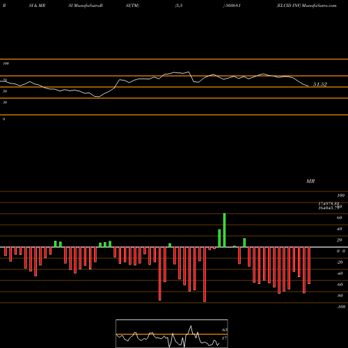This screenshot has height=348, width=348.
Task: Click the 60 label on the MR axis
Action: click(339, 218)
